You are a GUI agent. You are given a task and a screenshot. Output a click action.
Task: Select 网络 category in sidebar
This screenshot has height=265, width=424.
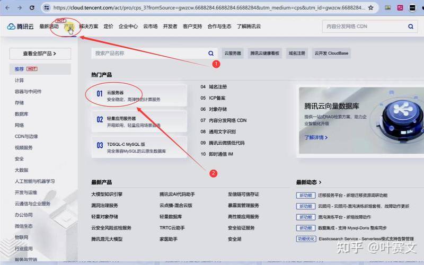[x=19, y=125]
